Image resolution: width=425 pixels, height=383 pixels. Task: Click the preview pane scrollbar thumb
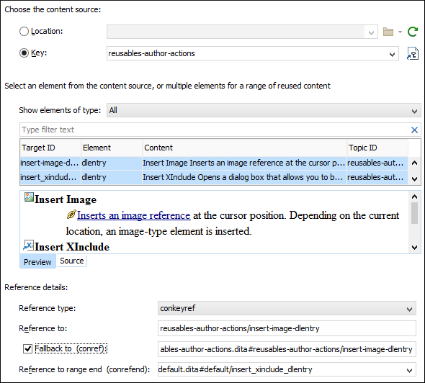pyautogui.click(x=414, y=213)
